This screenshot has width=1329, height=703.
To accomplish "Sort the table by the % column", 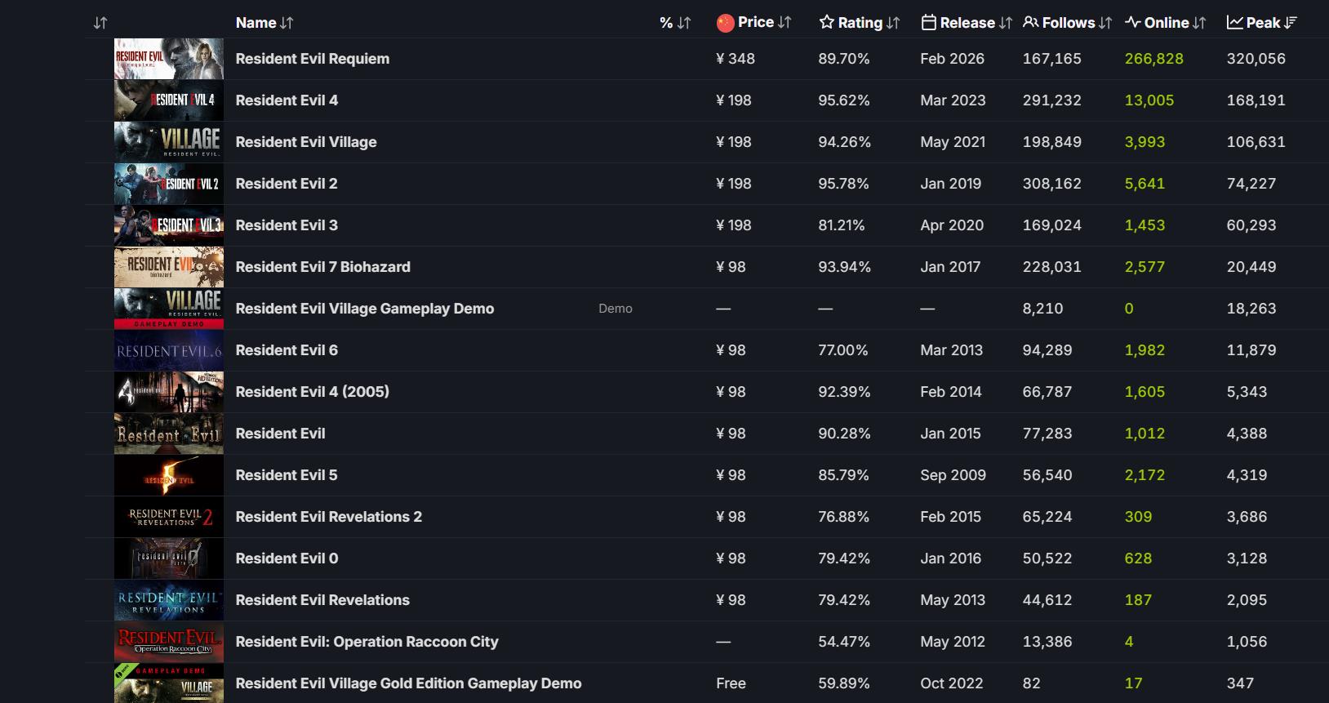I will [675, 23].
